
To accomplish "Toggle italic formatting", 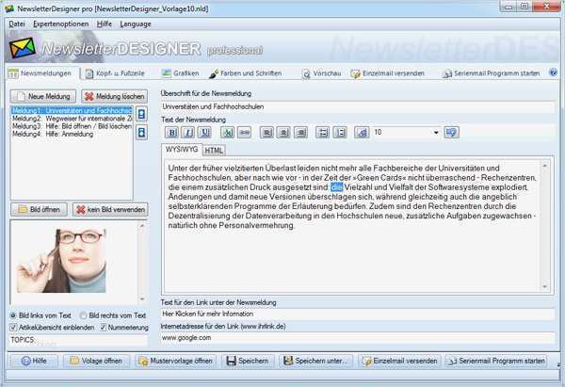I will click(188, 132).
